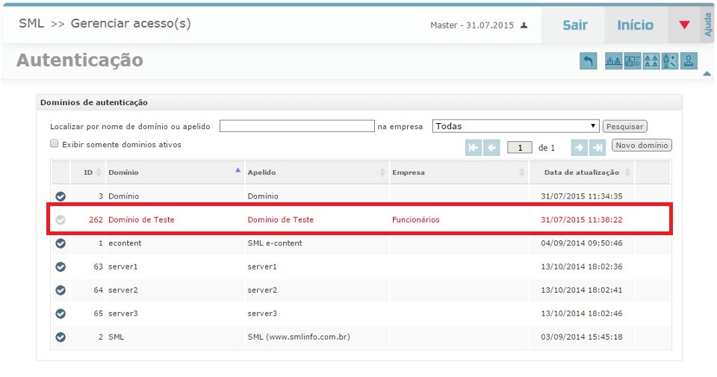Toggle the status check for econtent domain
The height and width of the screenshot is (377, 717).
click(x=60, y=243)
